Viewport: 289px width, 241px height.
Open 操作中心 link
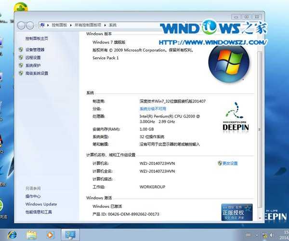coord(33,196)
